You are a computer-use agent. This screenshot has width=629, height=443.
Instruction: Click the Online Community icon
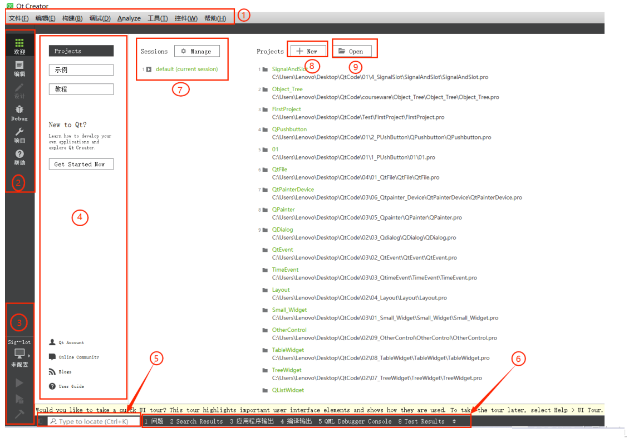pos(52,356)
